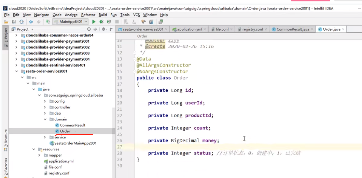Viewport: 362px width, 178px height.
Task: Expand the mapper folder
Action: pyautogui.click(x=39, y=155)
